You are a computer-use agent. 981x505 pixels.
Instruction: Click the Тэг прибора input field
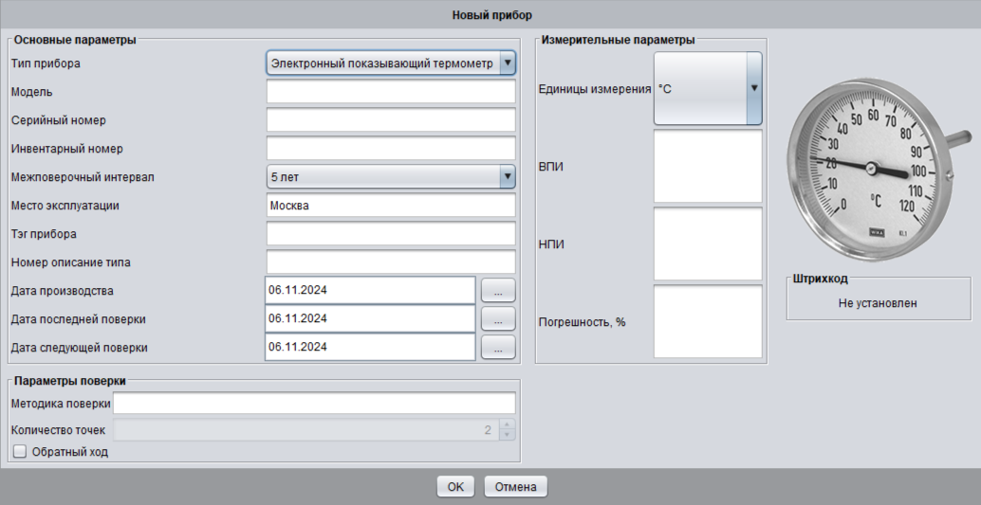(390, 233)
